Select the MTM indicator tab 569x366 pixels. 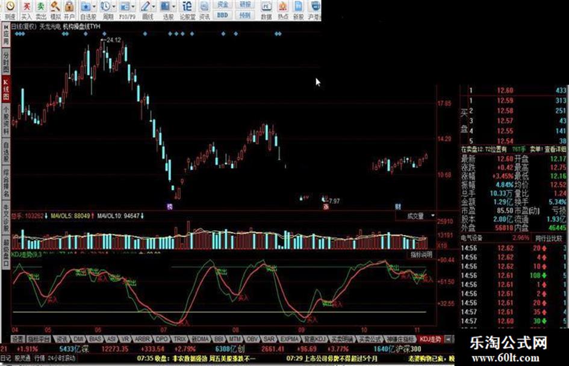pyautogui.click(x=235, y=339)
